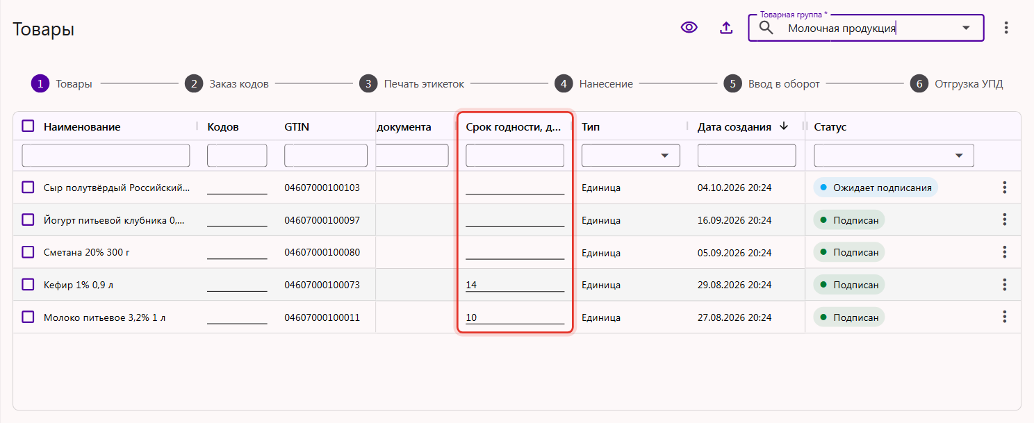Open step 4 Нанесение
Screen dimensions: 1034x423
(x=593, y=83)
